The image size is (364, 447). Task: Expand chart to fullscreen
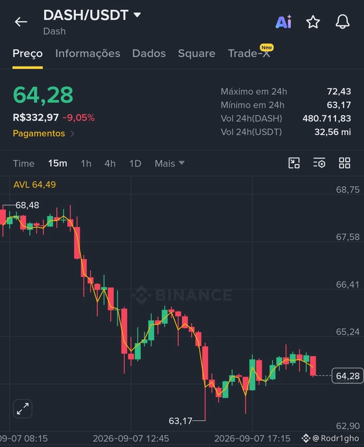coord(23,409)
